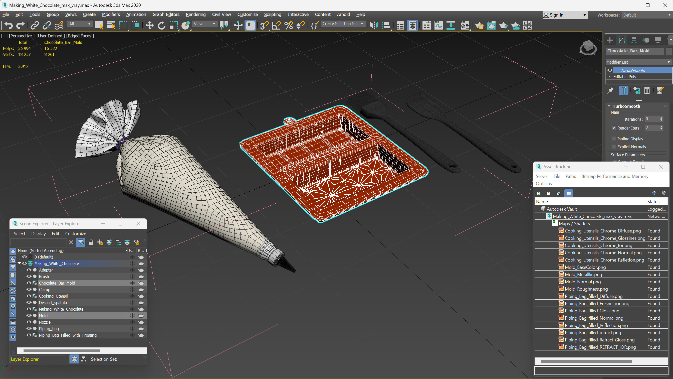
Task: Pin the modifier stack
Action: tap(610, 90)
